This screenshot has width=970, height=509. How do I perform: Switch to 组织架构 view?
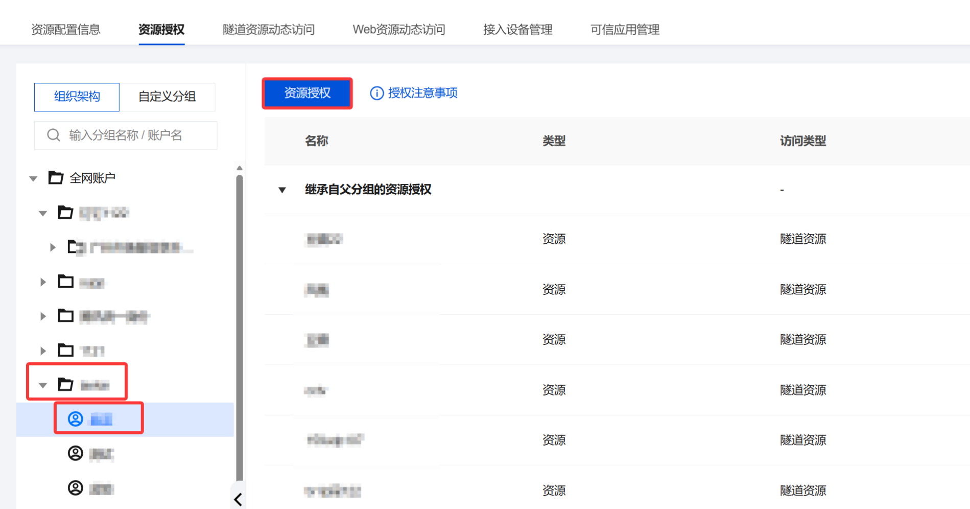77,97
